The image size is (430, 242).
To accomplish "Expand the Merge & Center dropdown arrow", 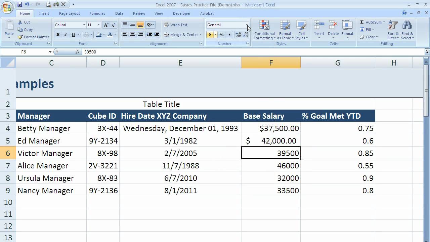I will (x=200, y=35).
